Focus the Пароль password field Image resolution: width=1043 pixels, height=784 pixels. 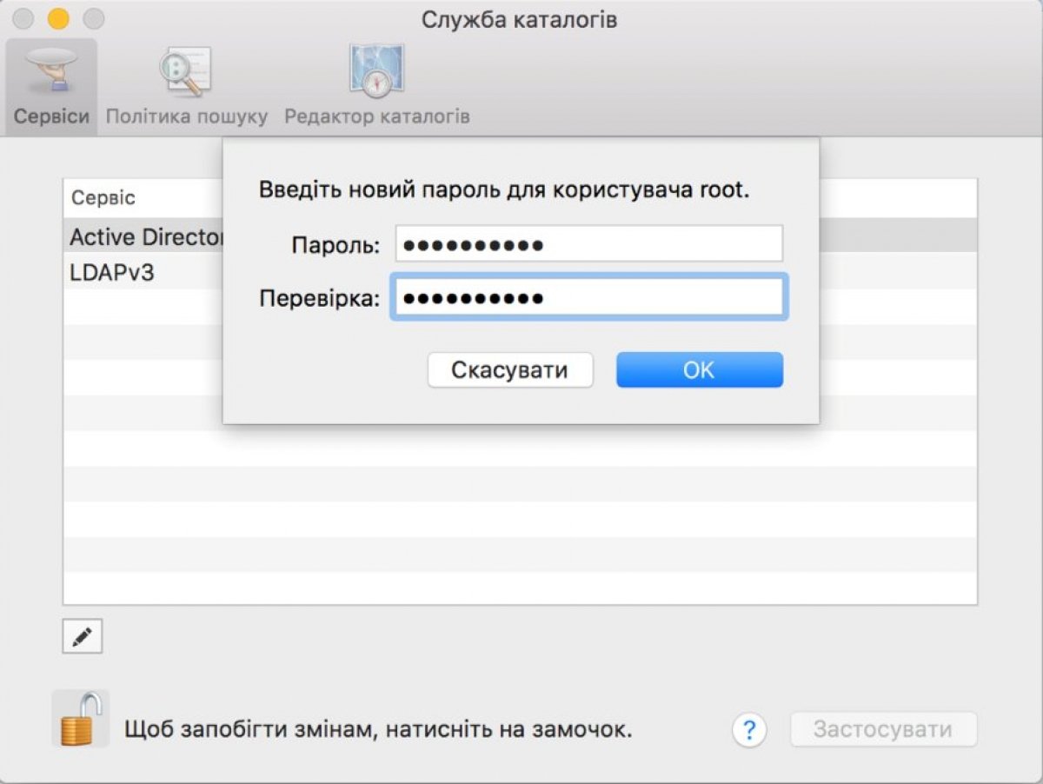click(x=589, y=244)
